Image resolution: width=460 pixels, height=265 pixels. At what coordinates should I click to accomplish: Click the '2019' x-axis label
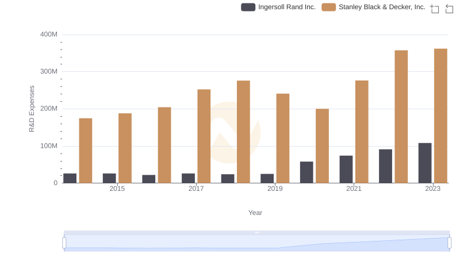point(275,189)
